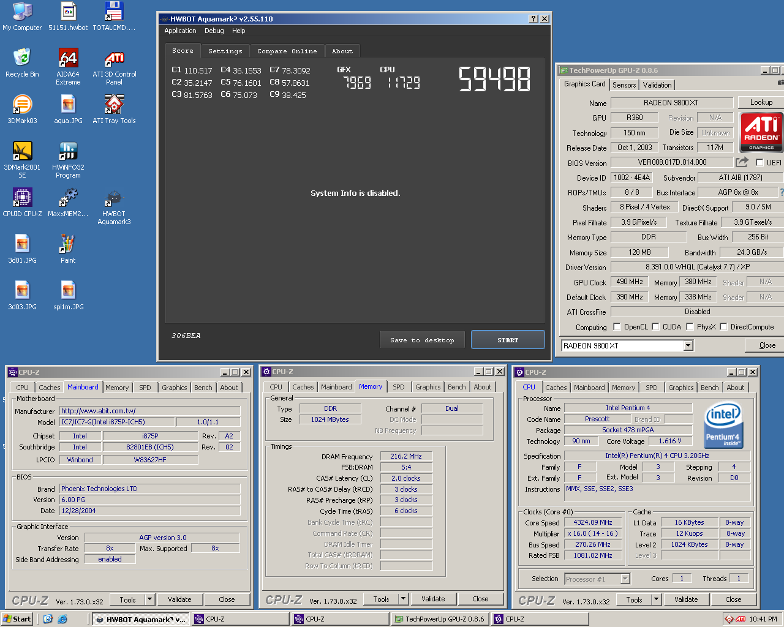Click the ATI Radeon logo in GPU-Z
The image size is (784, 627).
[761, 132]
